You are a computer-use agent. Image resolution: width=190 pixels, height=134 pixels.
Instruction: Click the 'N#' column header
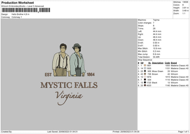click(x=142, y=63)
